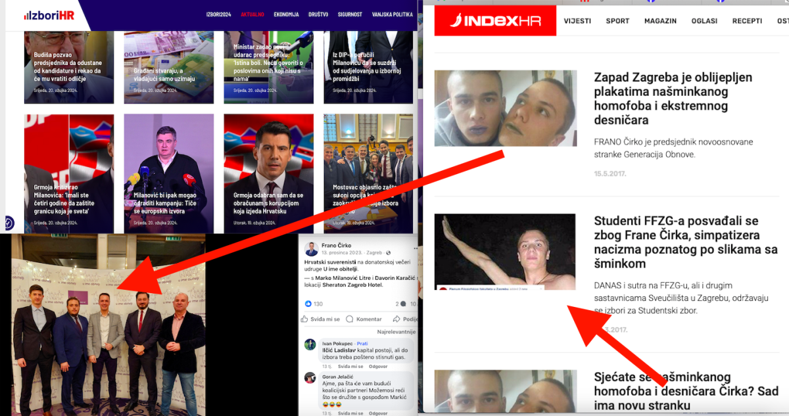
Task: Open the Najrelevantnije comment sort dropdown
Action: coord(396,333)
